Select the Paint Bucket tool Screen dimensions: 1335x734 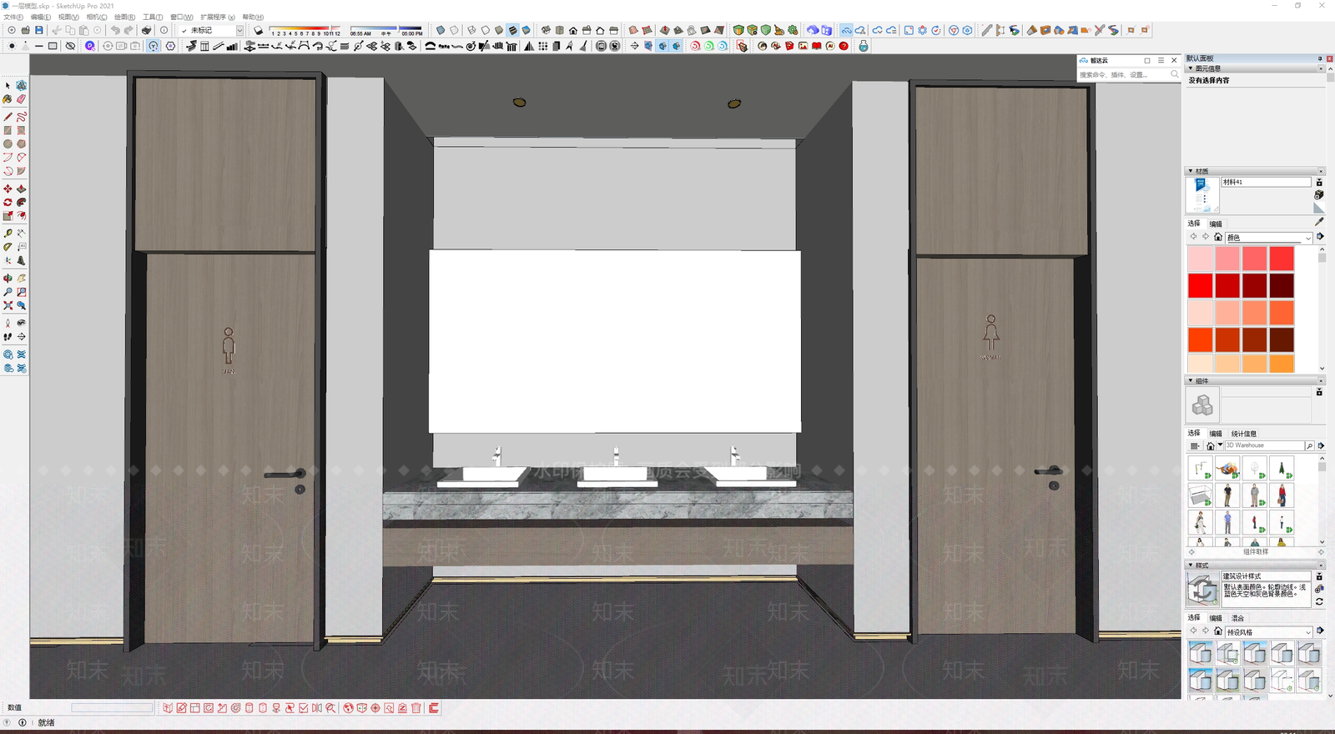pos(8,99)
